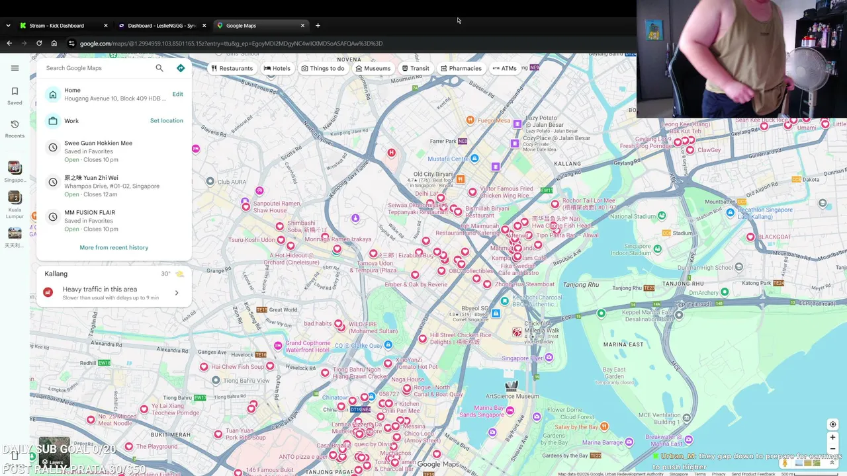
Task: Click the Club AURA map marker
Action: click(210, 181)
